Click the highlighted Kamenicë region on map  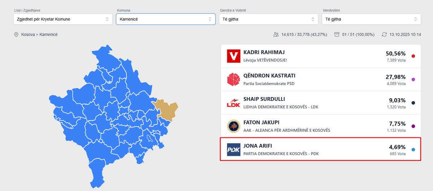click(166, 109)
